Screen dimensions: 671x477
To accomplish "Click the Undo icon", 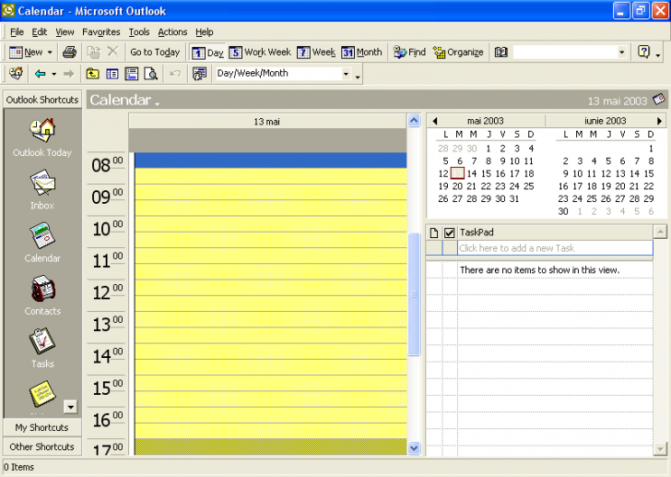I will [175, 74].
